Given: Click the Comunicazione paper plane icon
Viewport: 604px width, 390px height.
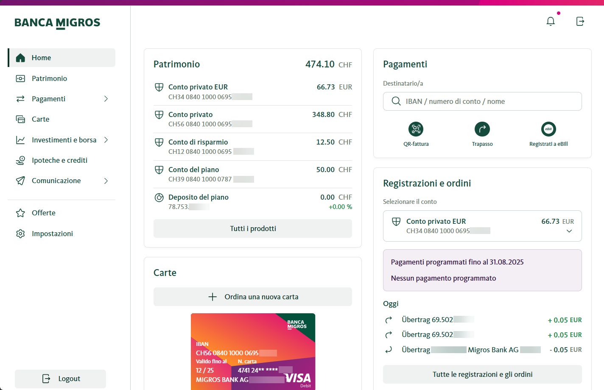Looking at the screenshot, I should click(20, 181).
